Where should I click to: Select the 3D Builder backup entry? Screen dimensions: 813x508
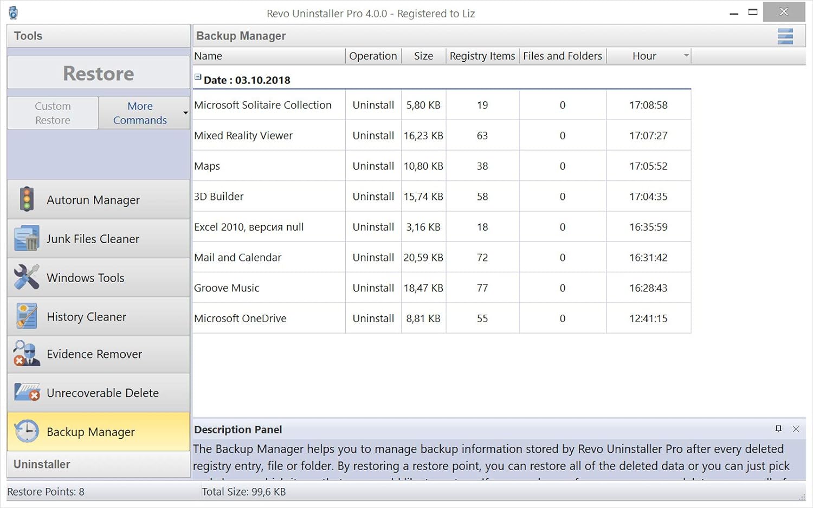[442, 196]
